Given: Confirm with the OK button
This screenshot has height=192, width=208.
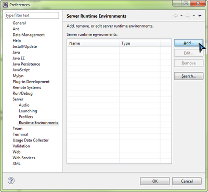Looking at the screenshot, I should (155, 181).
